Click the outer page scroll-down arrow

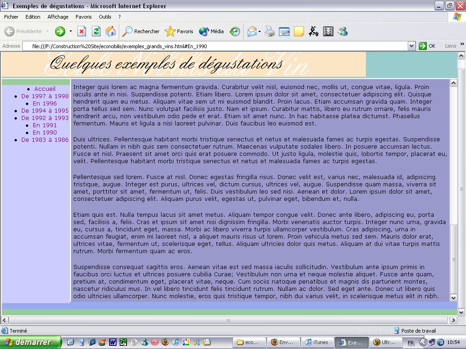click(x=461, y=312)
